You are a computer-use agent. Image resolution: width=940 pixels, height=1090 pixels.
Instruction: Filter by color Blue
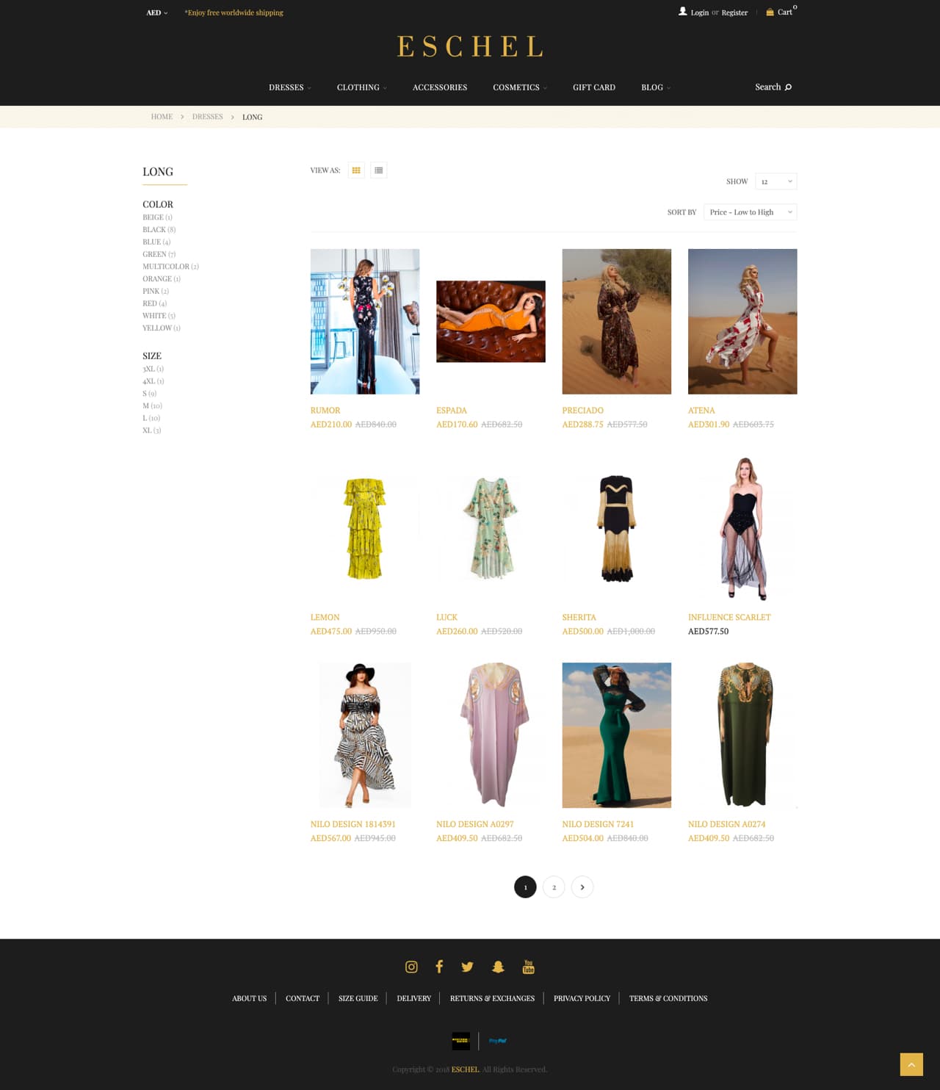156,242
